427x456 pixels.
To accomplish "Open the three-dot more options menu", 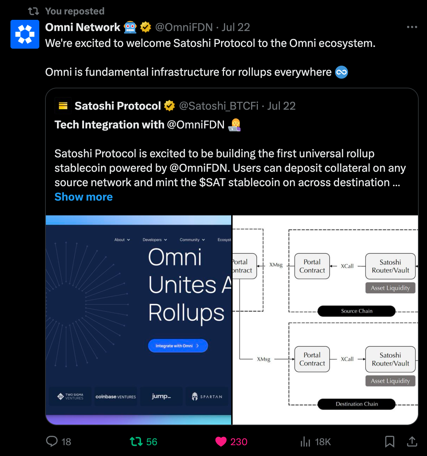I will [412, 27].
